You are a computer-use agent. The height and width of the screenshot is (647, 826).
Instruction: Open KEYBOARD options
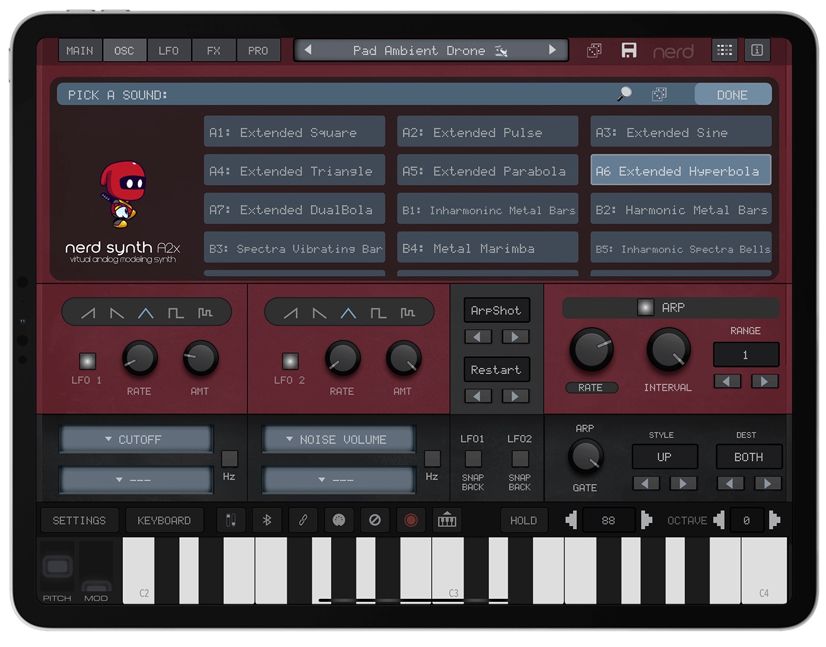click(x=164, y=521)
